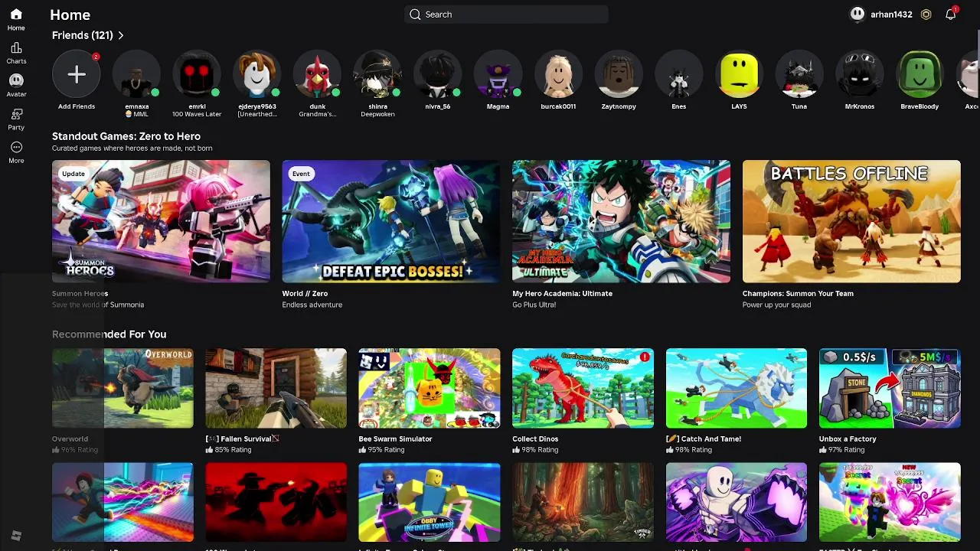Viewport: 980px width, 551px height.
Task: Open the rainbow Secret pets thumbnail
Action: pos(890,502)
